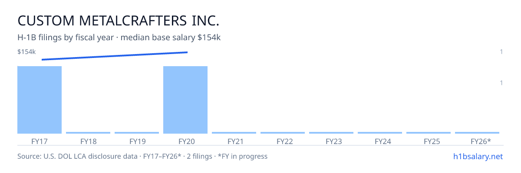Select the small FY19 bar

tap(137, 133)
